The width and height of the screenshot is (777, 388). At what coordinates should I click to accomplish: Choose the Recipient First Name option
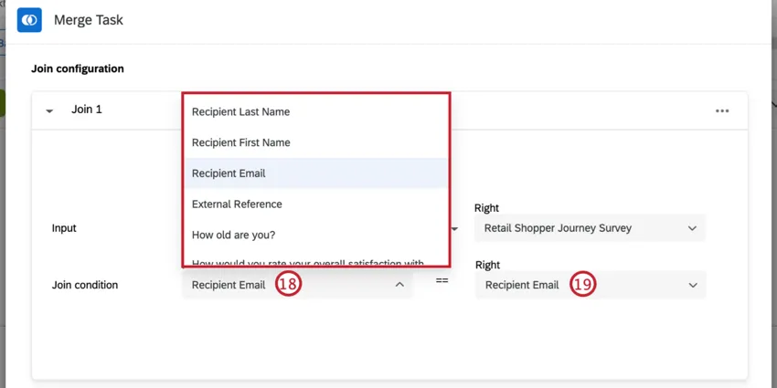click(x=241, y=142)
